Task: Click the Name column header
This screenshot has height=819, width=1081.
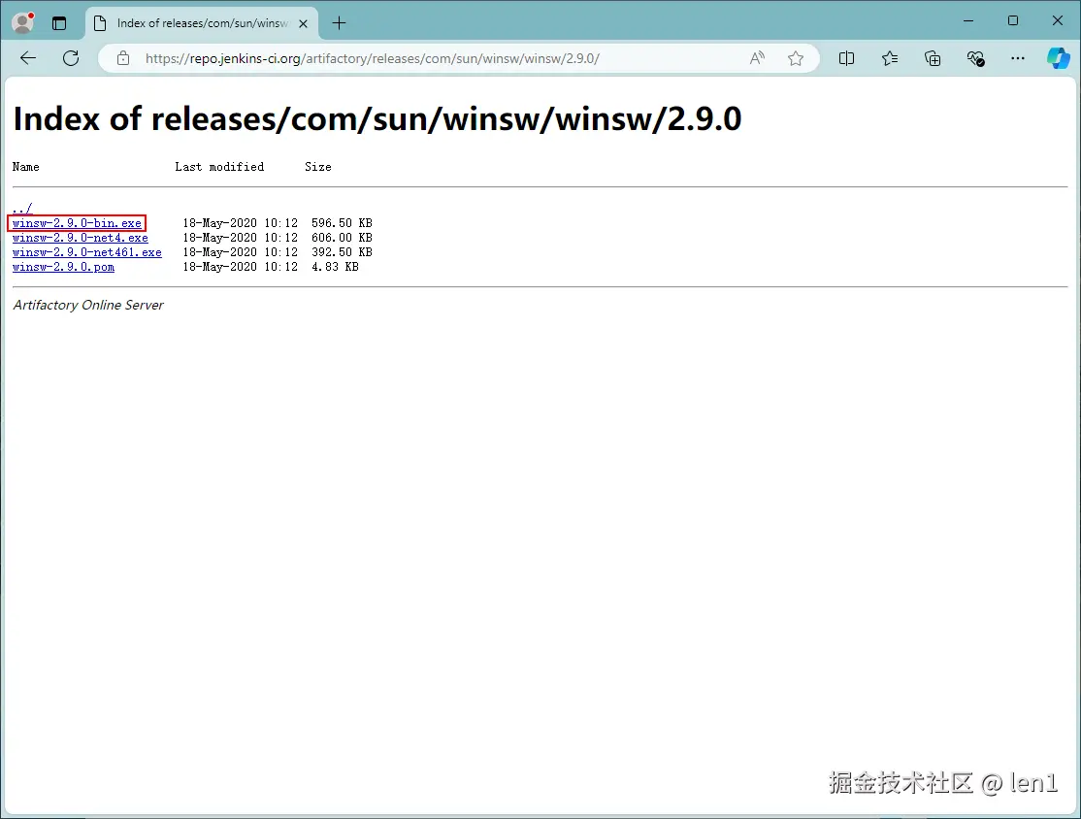Action: [25, 167]
